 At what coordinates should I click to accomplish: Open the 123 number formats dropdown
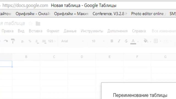coord(52,41)
